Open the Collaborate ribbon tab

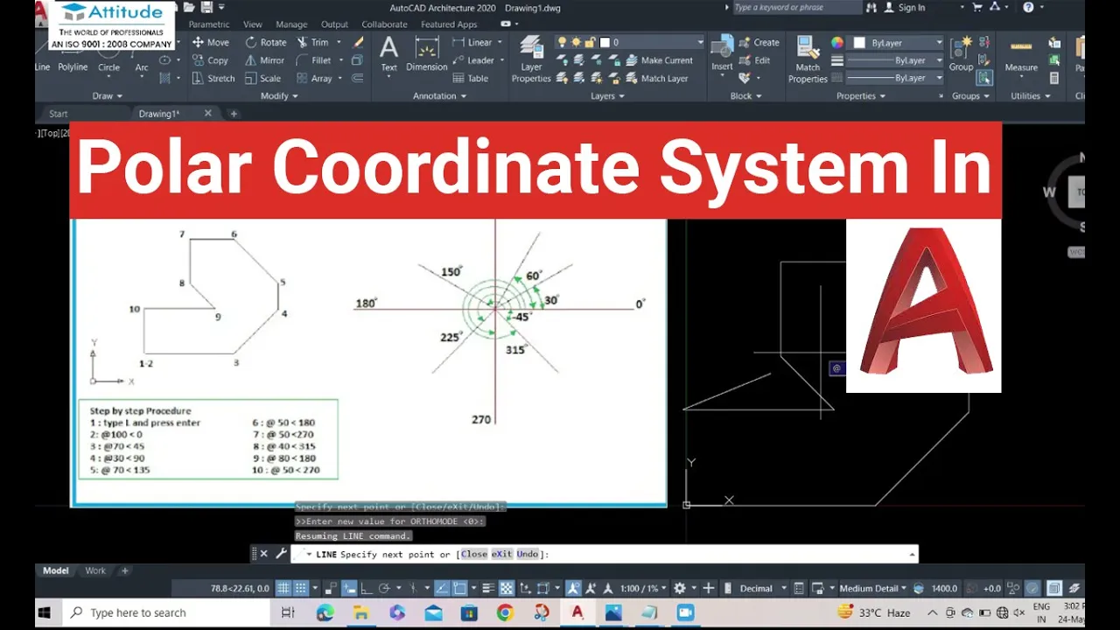click(x=384, y=24)
